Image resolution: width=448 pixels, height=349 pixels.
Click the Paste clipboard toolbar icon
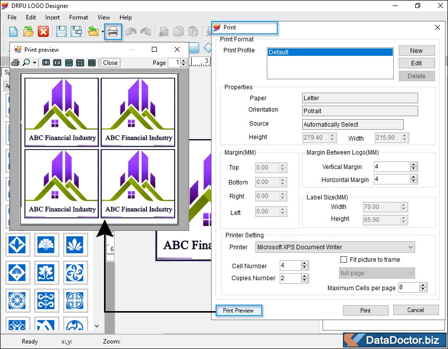tap(194, 31)
